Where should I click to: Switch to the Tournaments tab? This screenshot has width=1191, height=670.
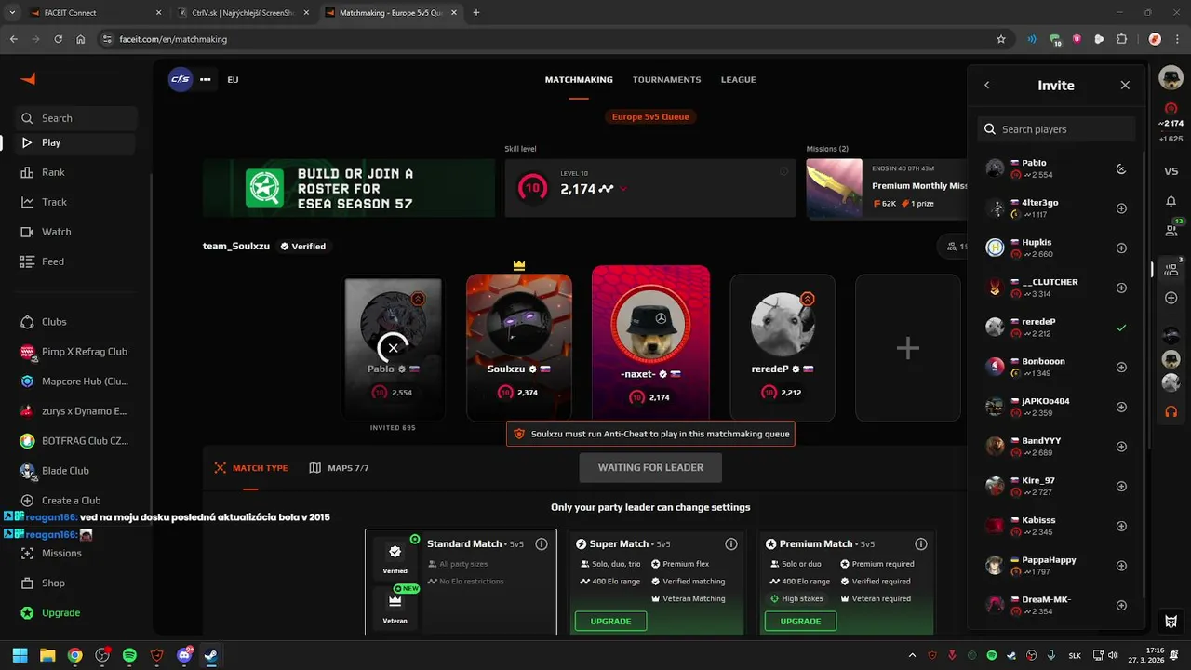click(x=667, y=80)
